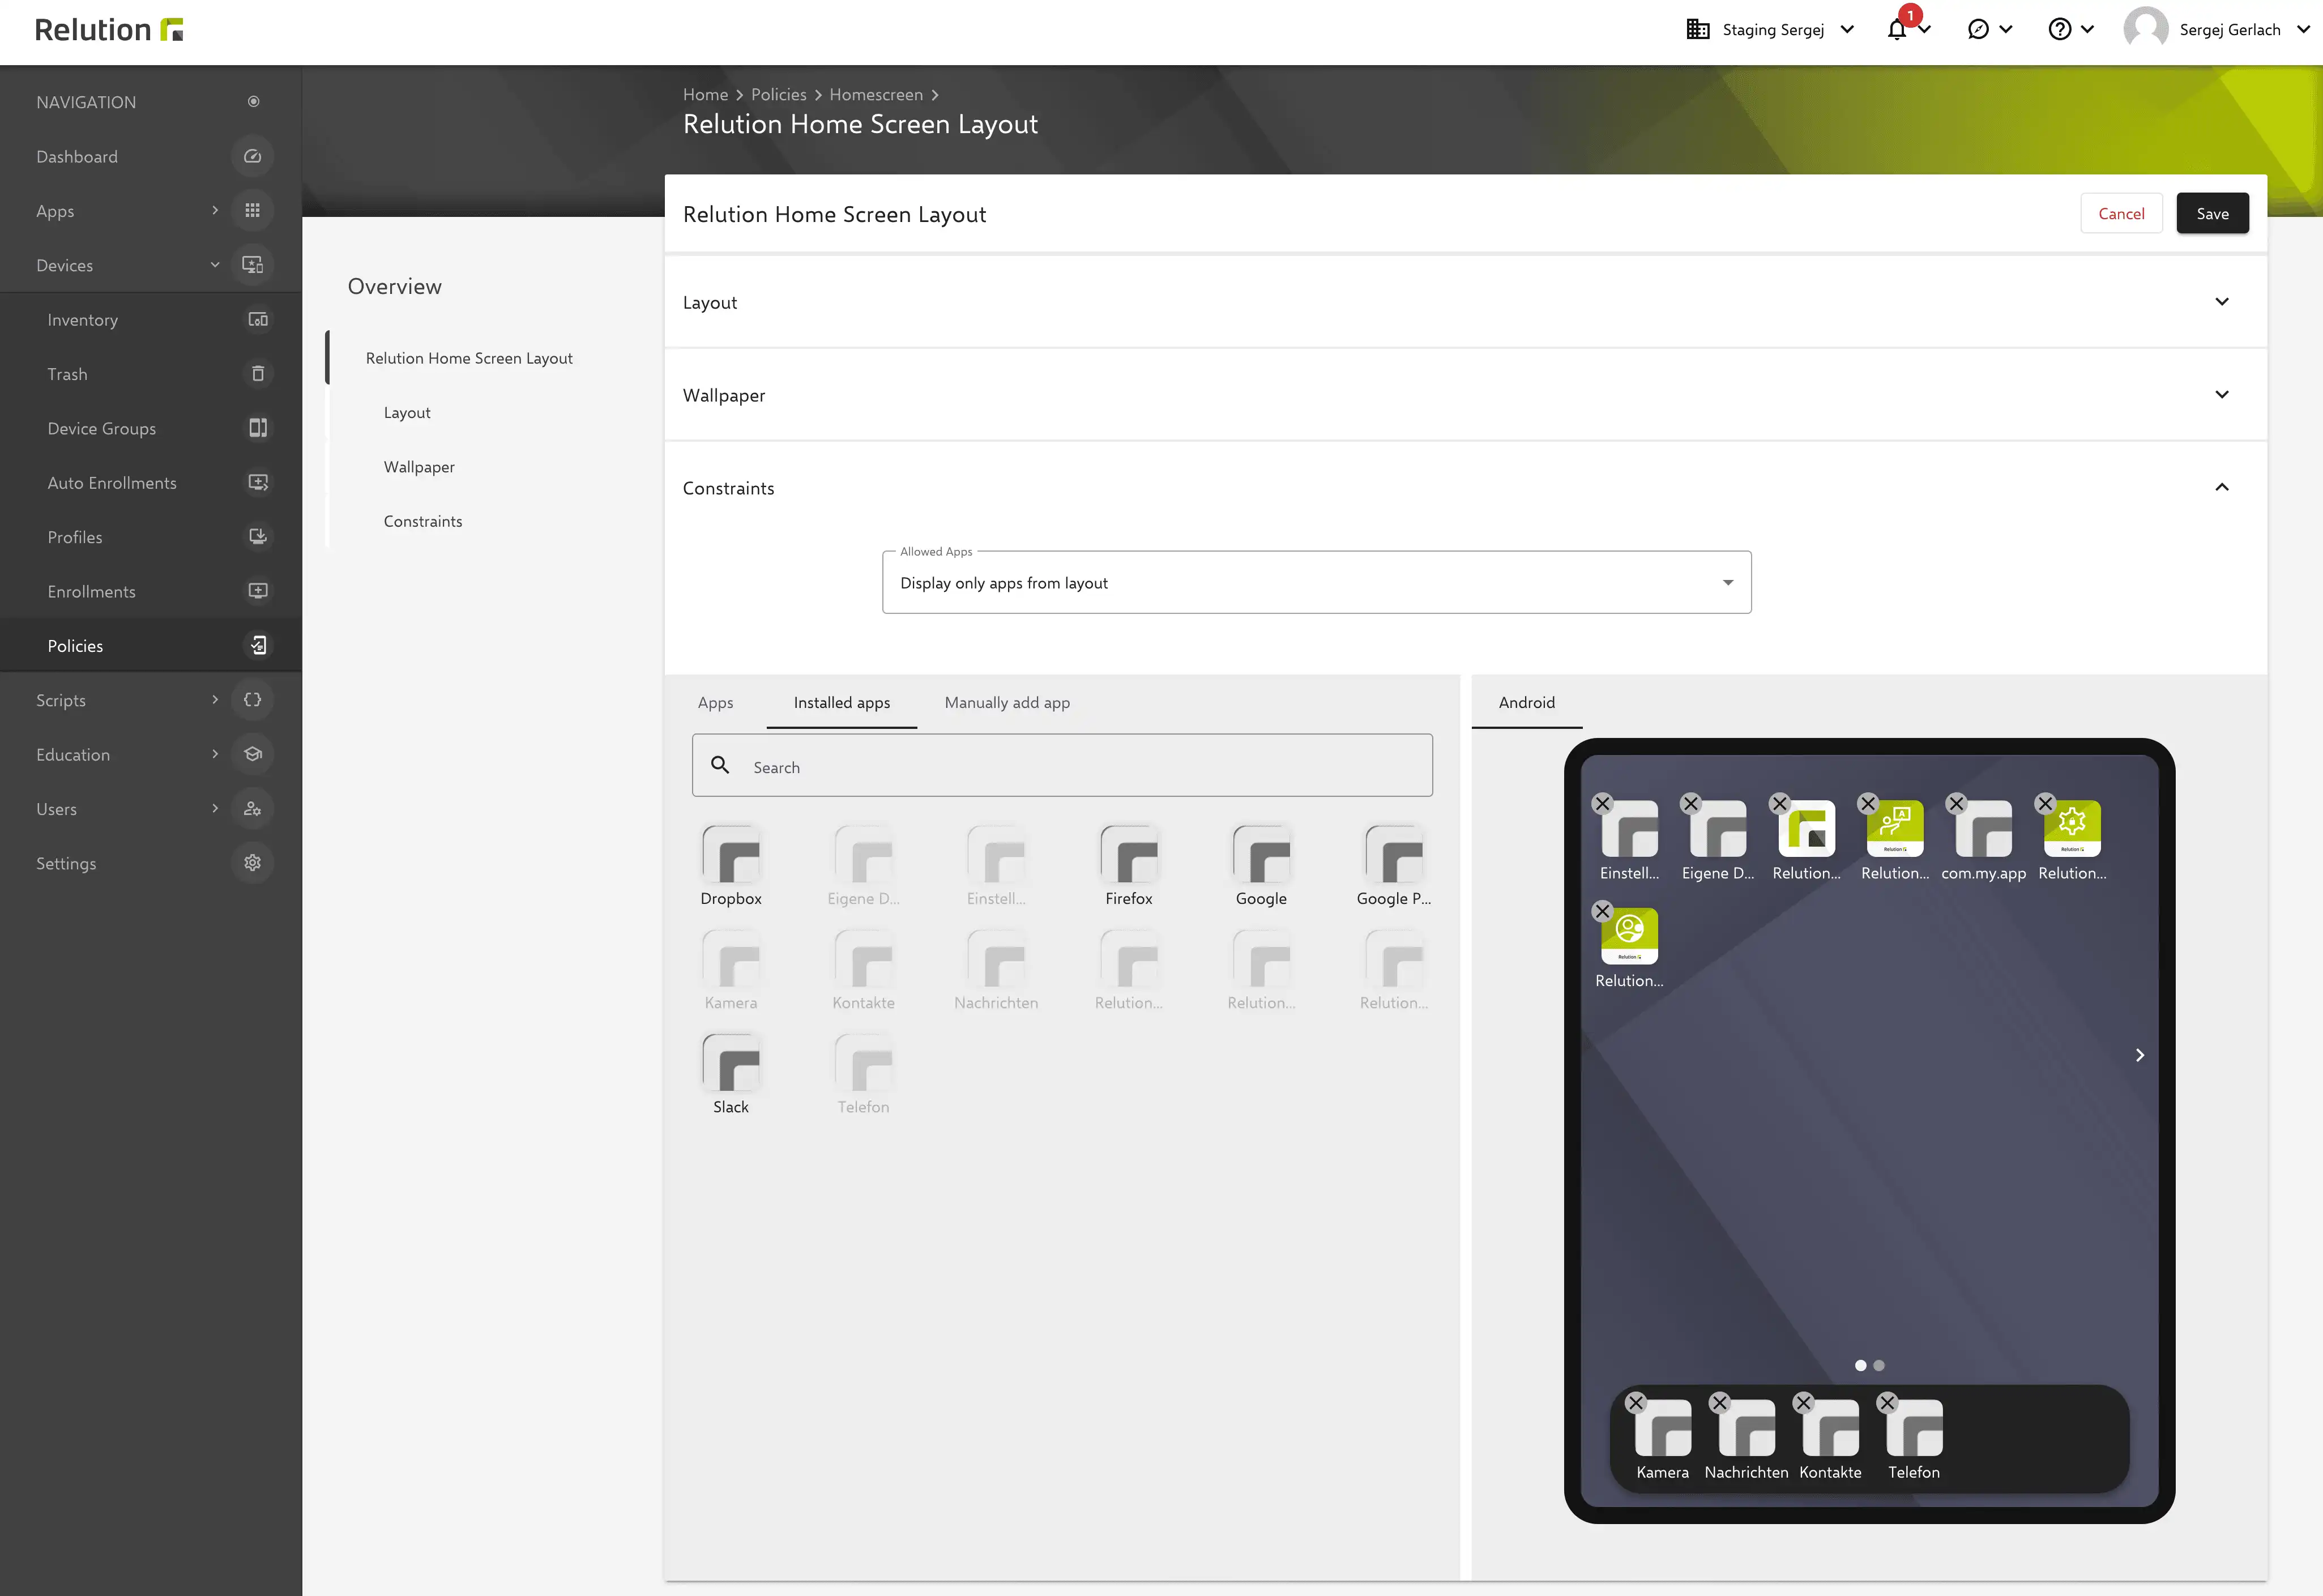Jump to Wallpaper in Overview
This screenshot has height=1596, width=2323.
coord(419,467)
